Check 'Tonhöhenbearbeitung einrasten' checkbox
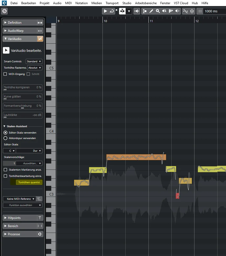Image resolution: width=226 pixels, height=256 pixels. coord(6,176)
